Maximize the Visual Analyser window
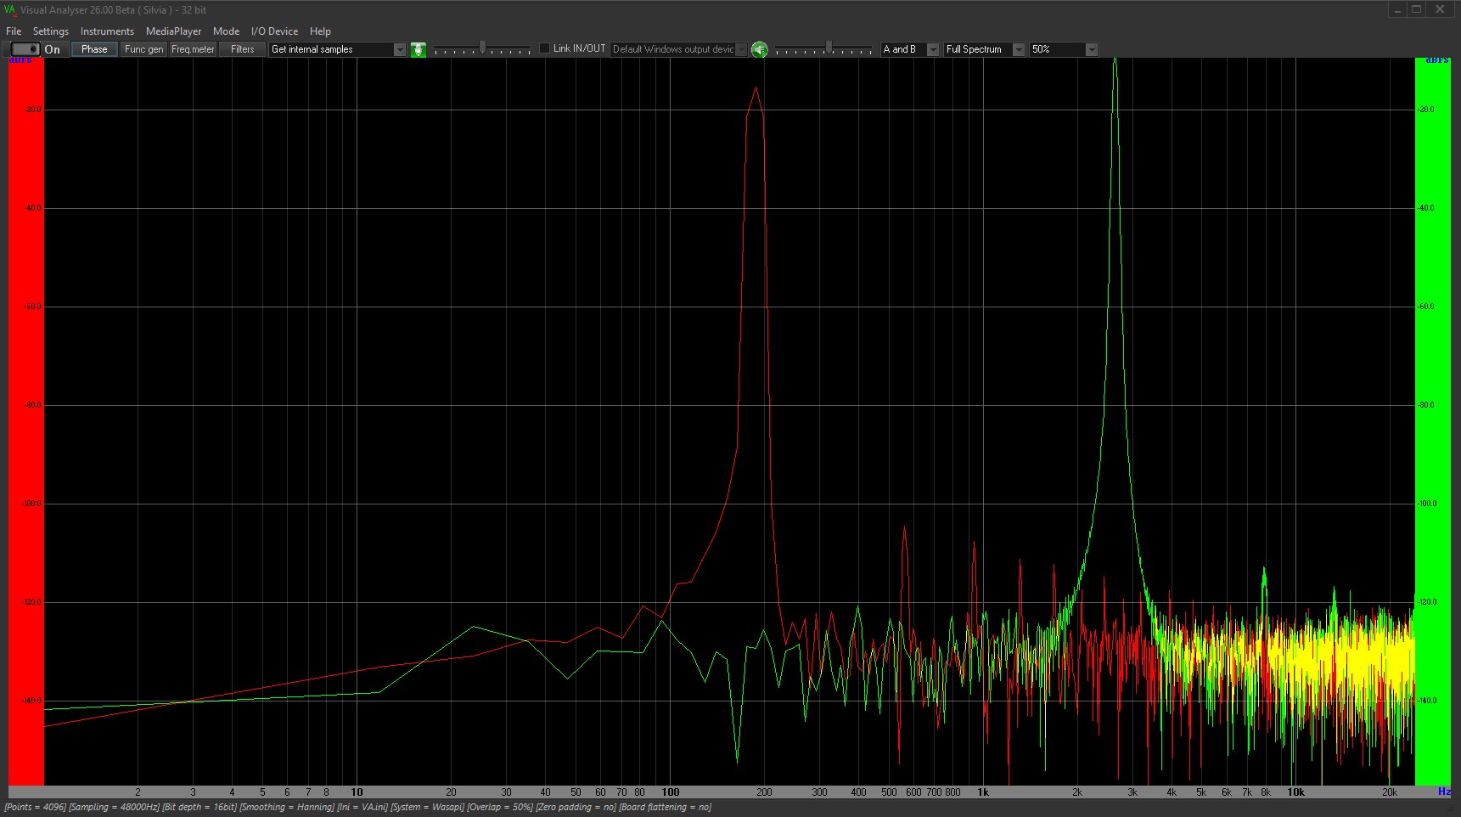 click(x=1417, y=9)
